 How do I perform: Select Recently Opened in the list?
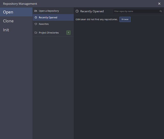[53, 17]
